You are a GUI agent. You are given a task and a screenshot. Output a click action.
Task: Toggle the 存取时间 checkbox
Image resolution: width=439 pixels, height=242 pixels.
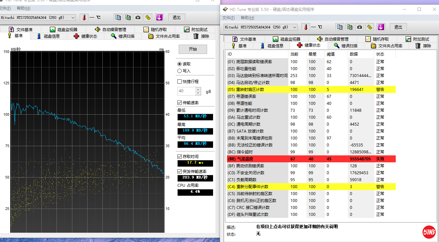[179, 156]
